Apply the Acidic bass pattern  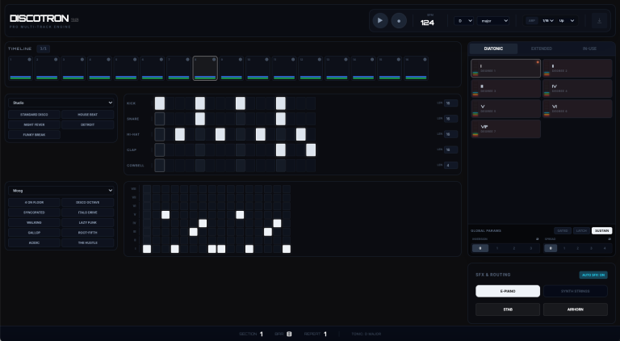(35, 243)
